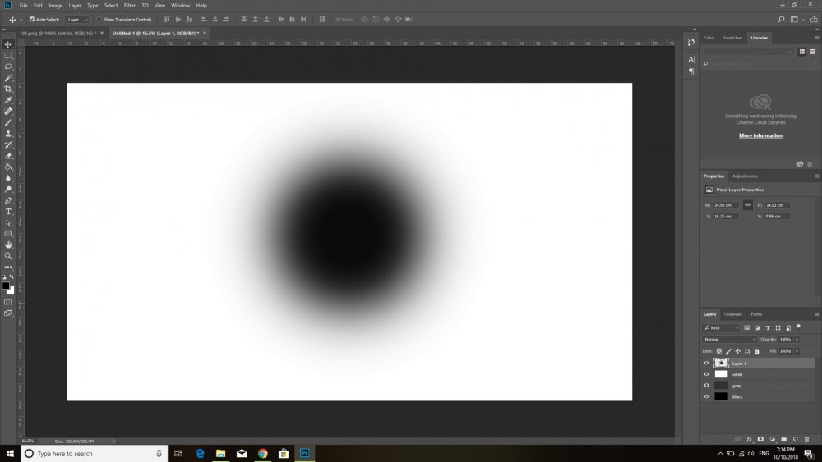Viewport: 822px width, 462px height.
Task: Switch to the Channels tab
Action: [x=732, y=314]
